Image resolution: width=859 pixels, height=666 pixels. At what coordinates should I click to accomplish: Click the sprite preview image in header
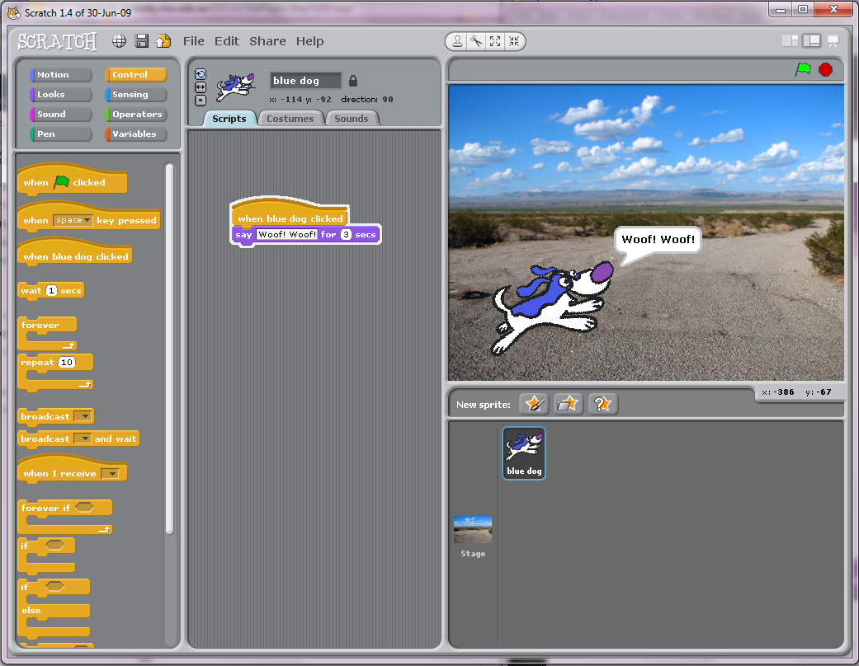[235, 87]
